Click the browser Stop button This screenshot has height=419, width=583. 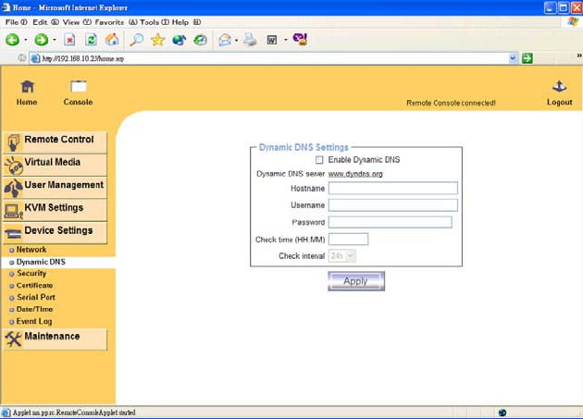[x=69, y=41]
